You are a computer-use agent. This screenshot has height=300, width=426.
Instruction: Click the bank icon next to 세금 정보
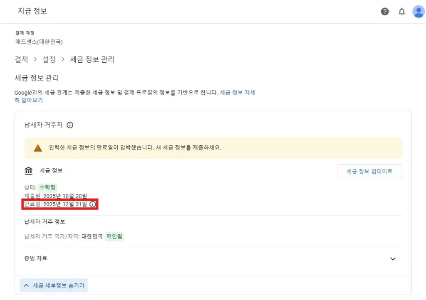click(28, 170)
